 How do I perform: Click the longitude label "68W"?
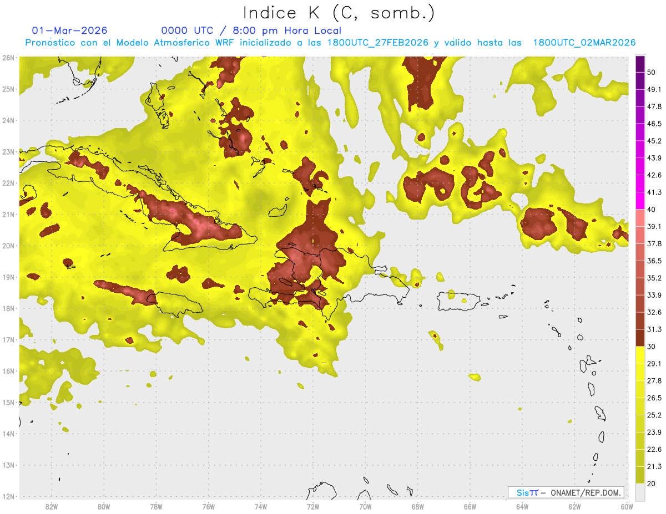(x=418, y=507)
